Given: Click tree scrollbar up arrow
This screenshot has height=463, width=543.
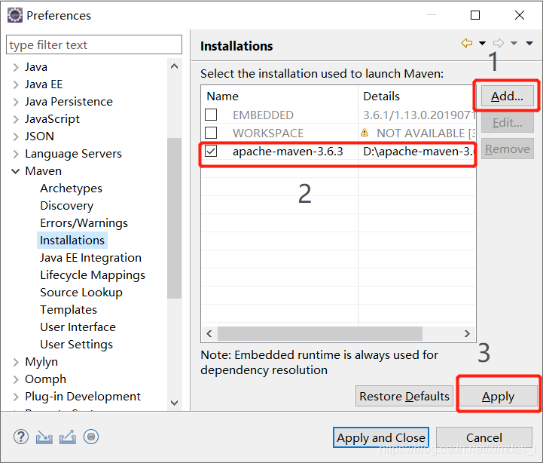Looking at the screenshot, I should 175,66.
